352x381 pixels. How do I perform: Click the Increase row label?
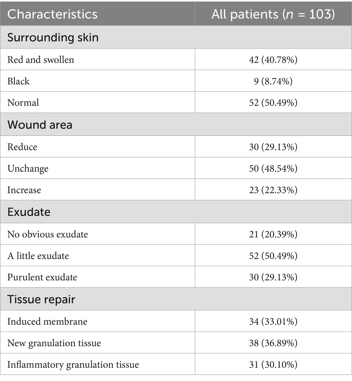[24, 190]
